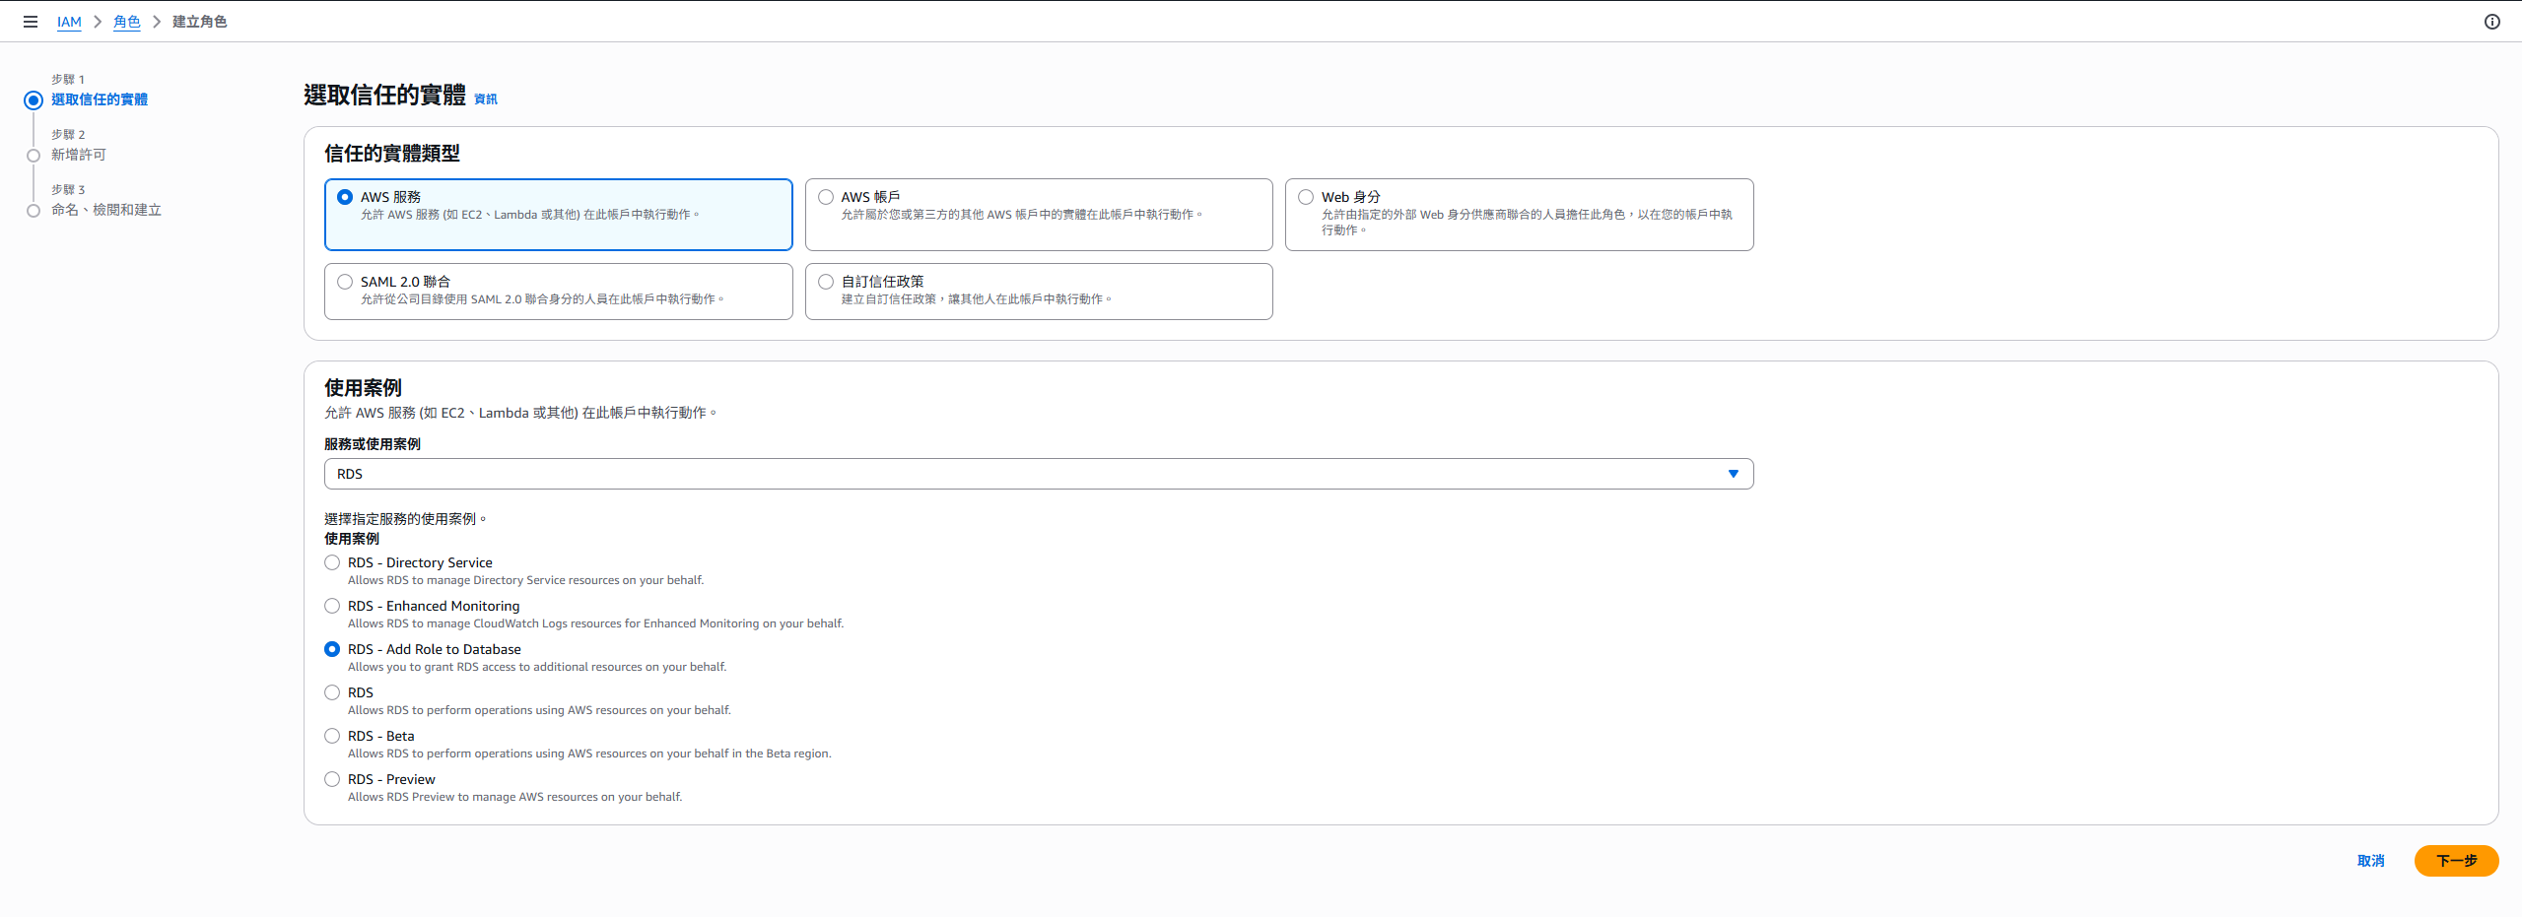Select the SAML 2.0 聯合 option
This screenshot has width=2522, height=917.
[558, 292]
